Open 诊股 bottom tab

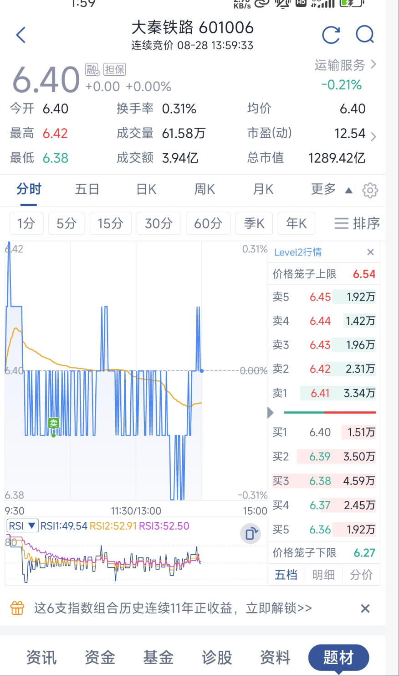pos(217,657)
